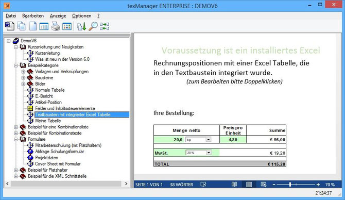Image resolution: width=345 pixels, height=200 pixels.
Task: Select Artikel-Position tree entry
Action: click(48, 103)
